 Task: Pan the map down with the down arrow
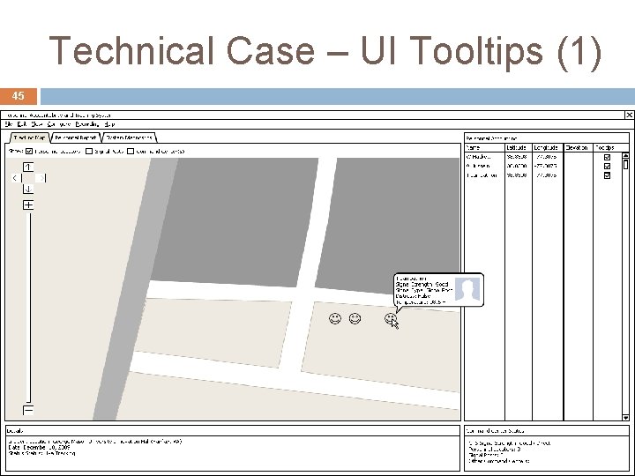[x=28, y=189]
